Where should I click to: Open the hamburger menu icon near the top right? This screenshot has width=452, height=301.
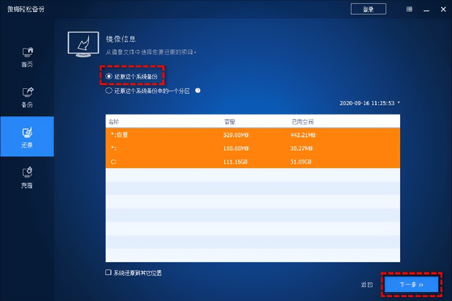pyautogui.click(x=409, y=8)
